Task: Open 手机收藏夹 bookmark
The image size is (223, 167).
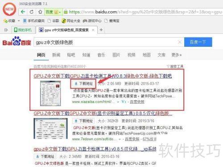Action: [x=34, y=21]
